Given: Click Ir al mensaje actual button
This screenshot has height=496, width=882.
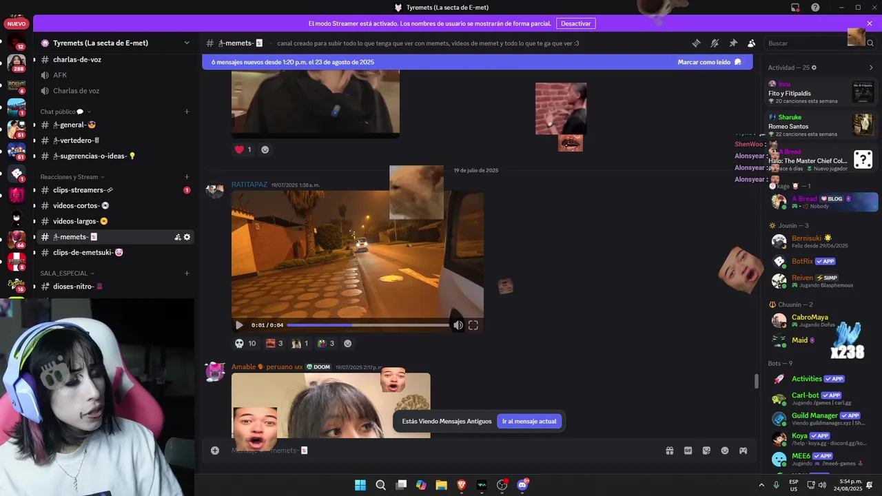Looking at the screenshot, I should point(529,421).
